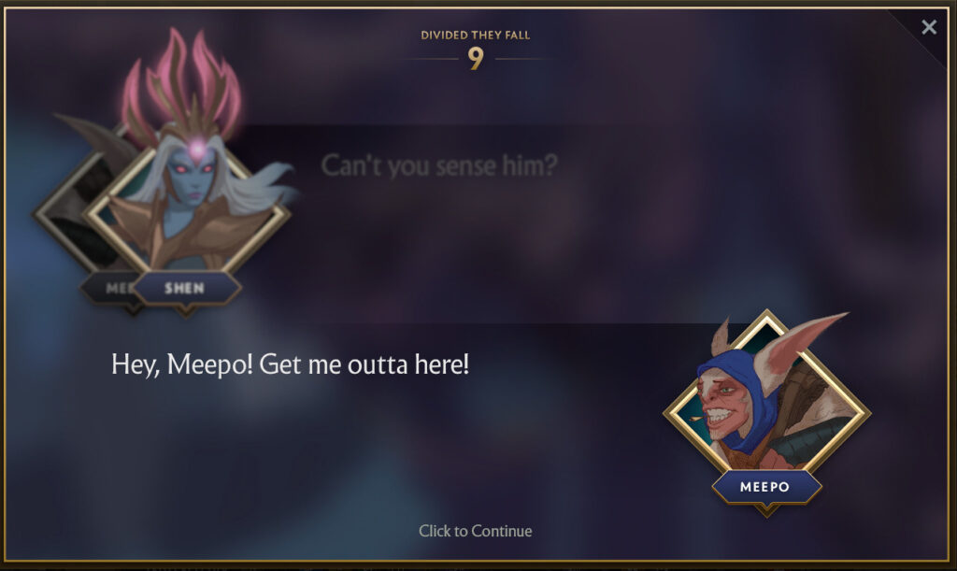Image resolution: width=957 pixels, height=571 pixels.
Task: Close the dialogue window with the X
Action: click(929, 27)
